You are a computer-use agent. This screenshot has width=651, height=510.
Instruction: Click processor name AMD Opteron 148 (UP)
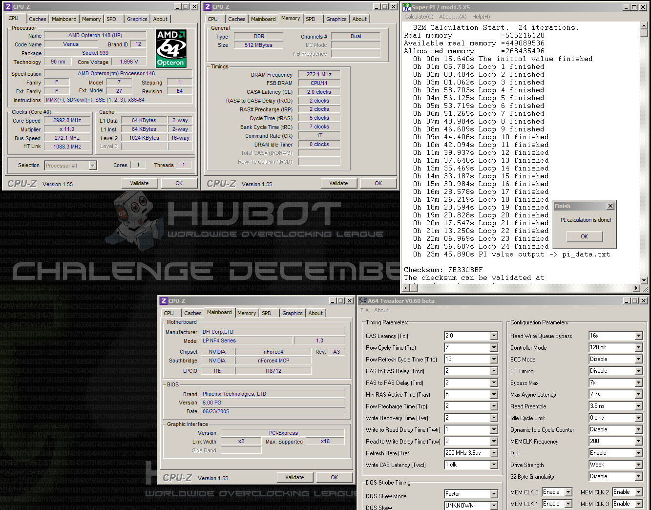coord(95,35)
